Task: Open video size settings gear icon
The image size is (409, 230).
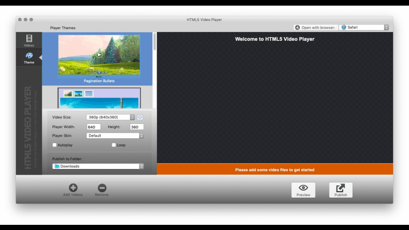Action: point(140,117)
